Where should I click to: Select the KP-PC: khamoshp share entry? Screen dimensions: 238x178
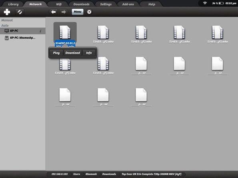click(23, 38)
